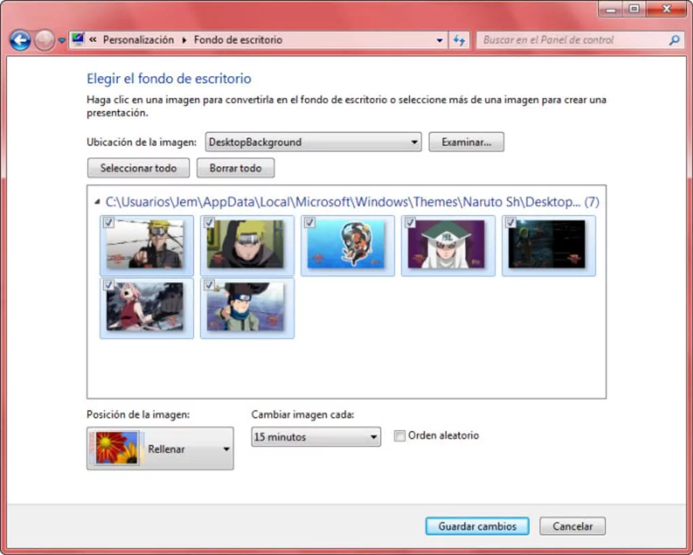Viewport: 693px width, 555px height.
Task: Uncheck the Naruto pointing wallpaper checkbox
Action: [x=109, y=222]
